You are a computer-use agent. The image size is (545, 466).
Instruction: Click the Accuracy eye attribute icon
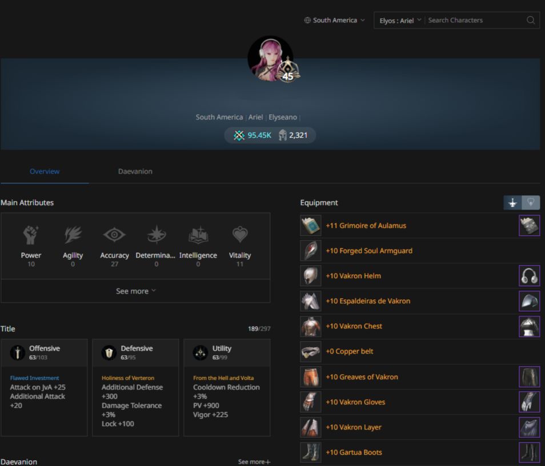[x=114, y=235]
